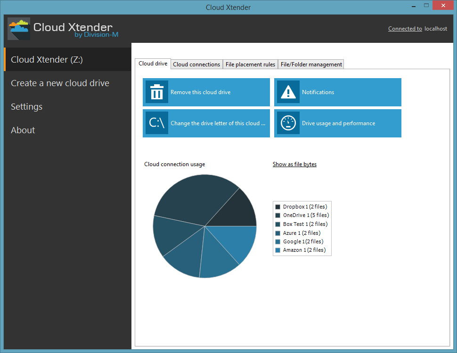Screen dimensions: 457x353
Task: Click the OneDrive 1 (5 files) legend label
Action: tap(306, 215)
